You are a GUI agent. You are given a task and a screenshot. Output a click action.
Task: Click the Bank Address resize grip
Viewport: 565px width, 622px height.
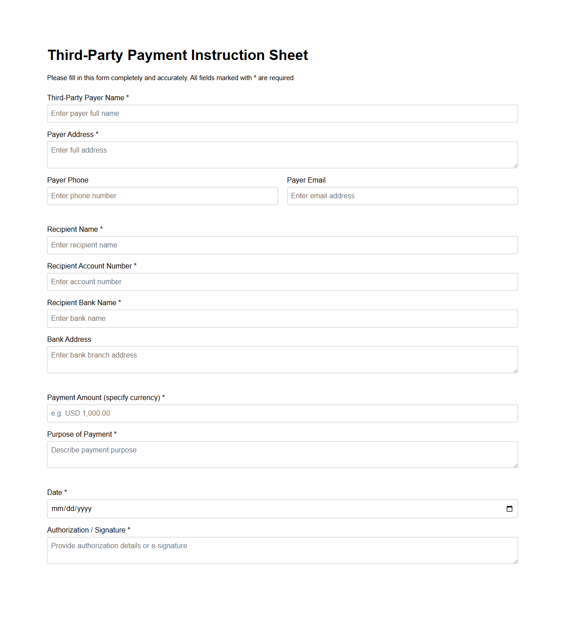click(x=515, y=371)
